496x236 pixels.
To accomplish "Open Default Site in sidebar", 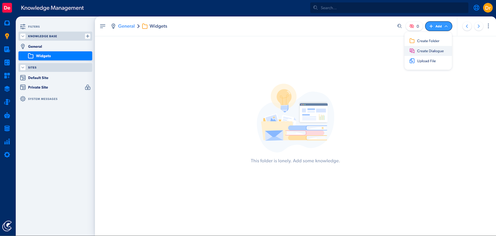I will pyautogui.click(x=38, y=78).
